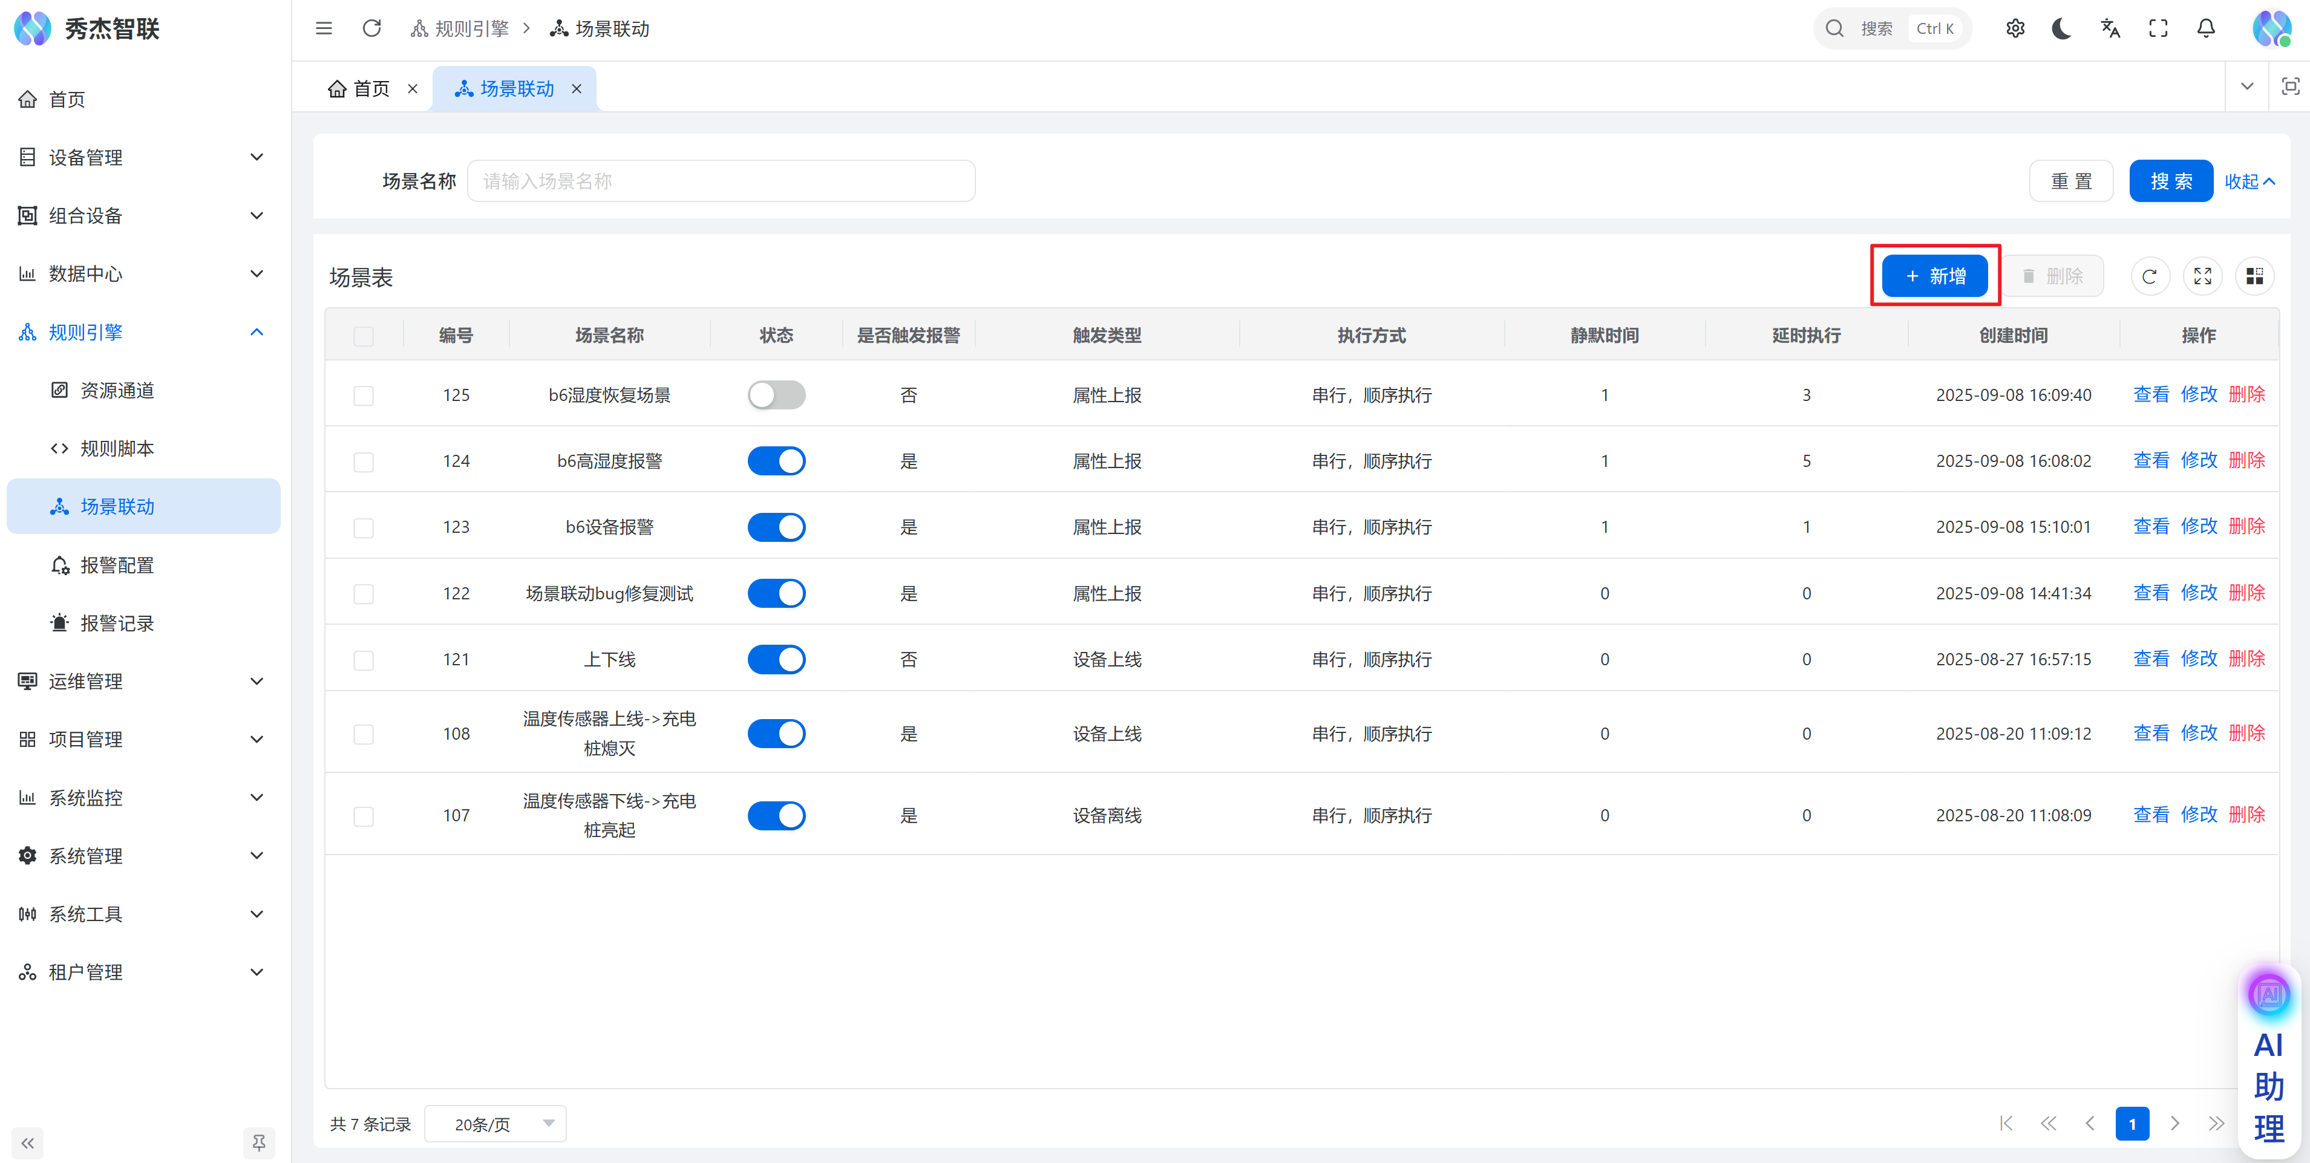The image size is (2310, 1163).
Task: Open column settings grid icon
Action: 2254,276
